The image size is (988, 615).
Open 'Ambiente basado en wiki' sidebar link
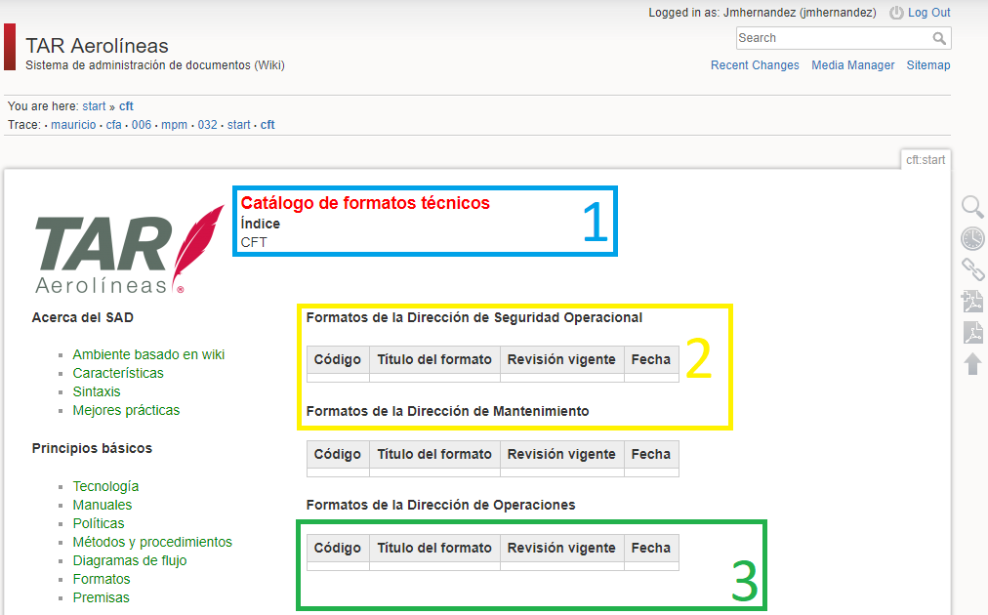pyautogui.click(x=148, y=354)
